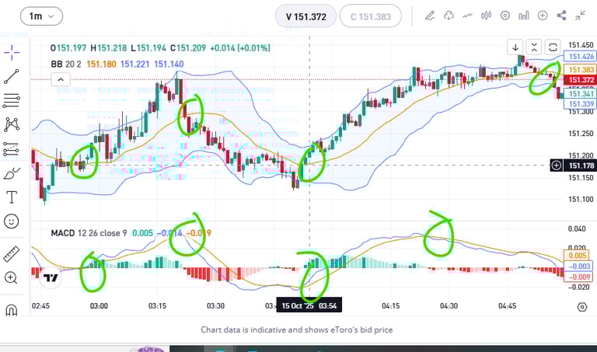
Task: Click the 151.178 crosshair price label
Action: click(x=581, y=166)
